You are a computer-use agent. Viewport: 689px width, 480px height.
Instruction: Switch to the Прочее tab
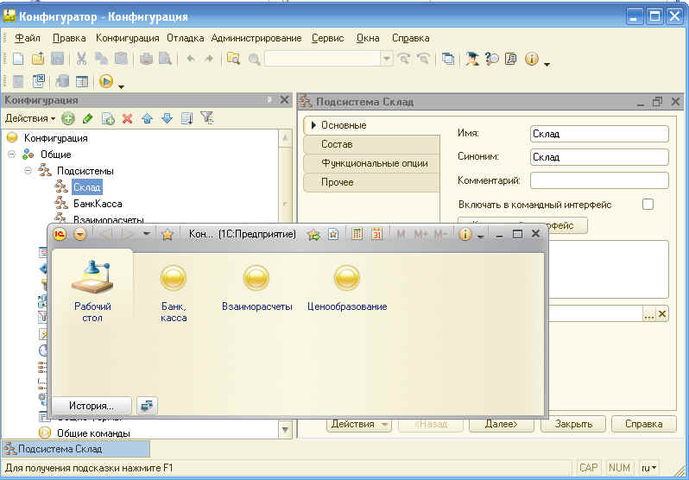(372, 182)
